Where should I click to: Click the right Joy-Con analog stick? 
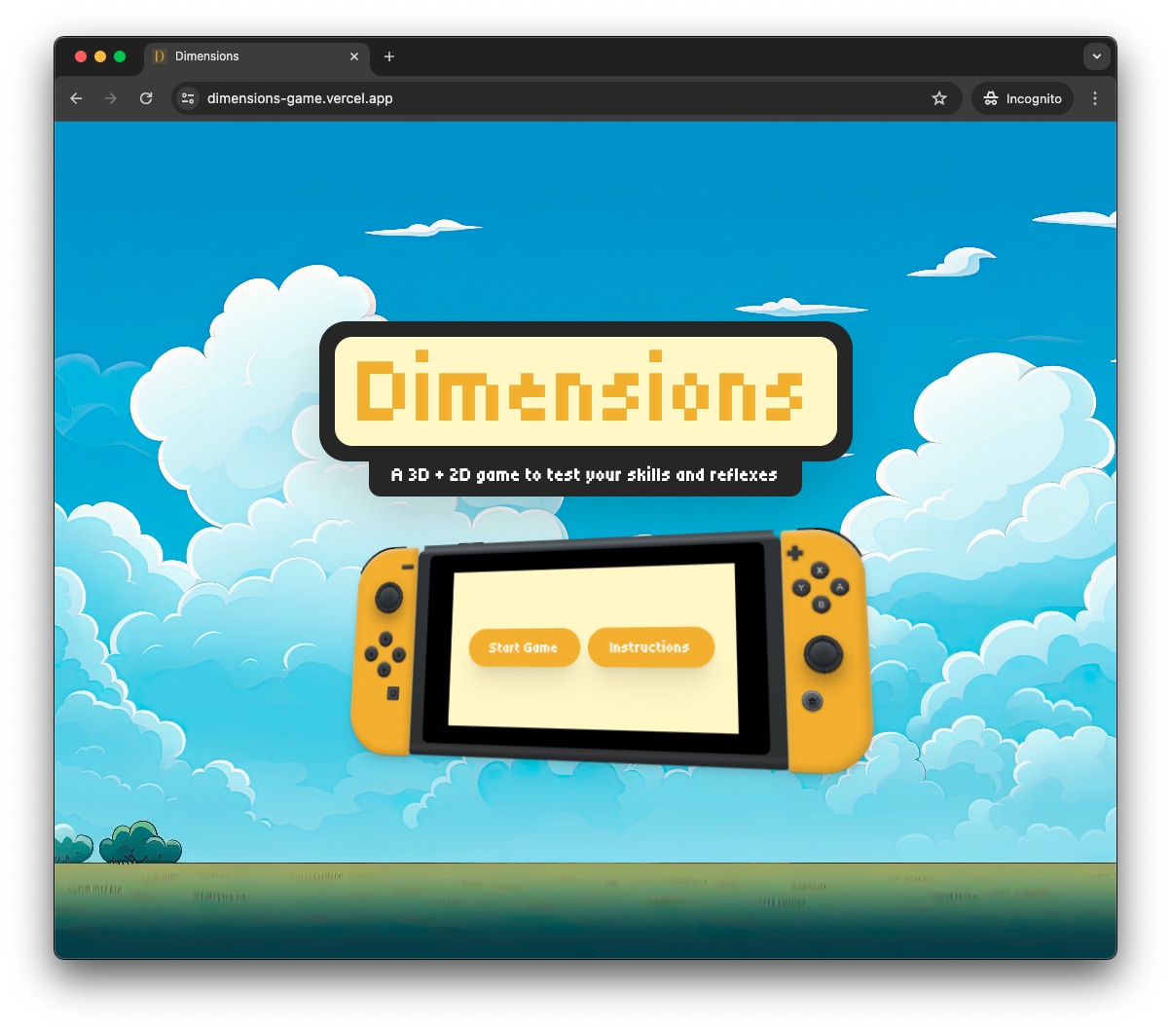[x=823, y=654]
